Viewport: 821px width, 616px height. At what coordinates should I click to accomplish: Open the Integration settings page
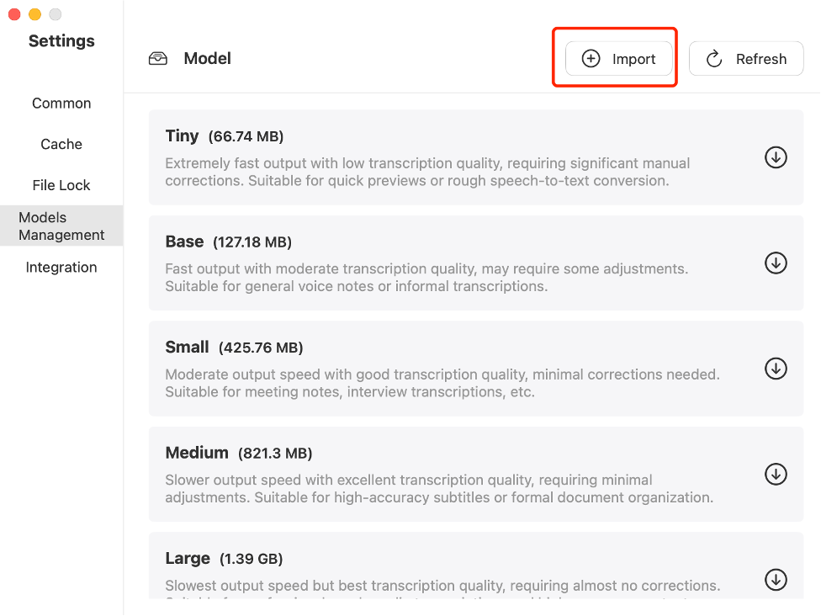point(61,268)
